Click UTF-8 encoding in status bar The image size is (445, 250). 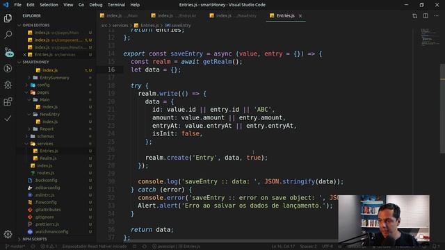[327, 247]
